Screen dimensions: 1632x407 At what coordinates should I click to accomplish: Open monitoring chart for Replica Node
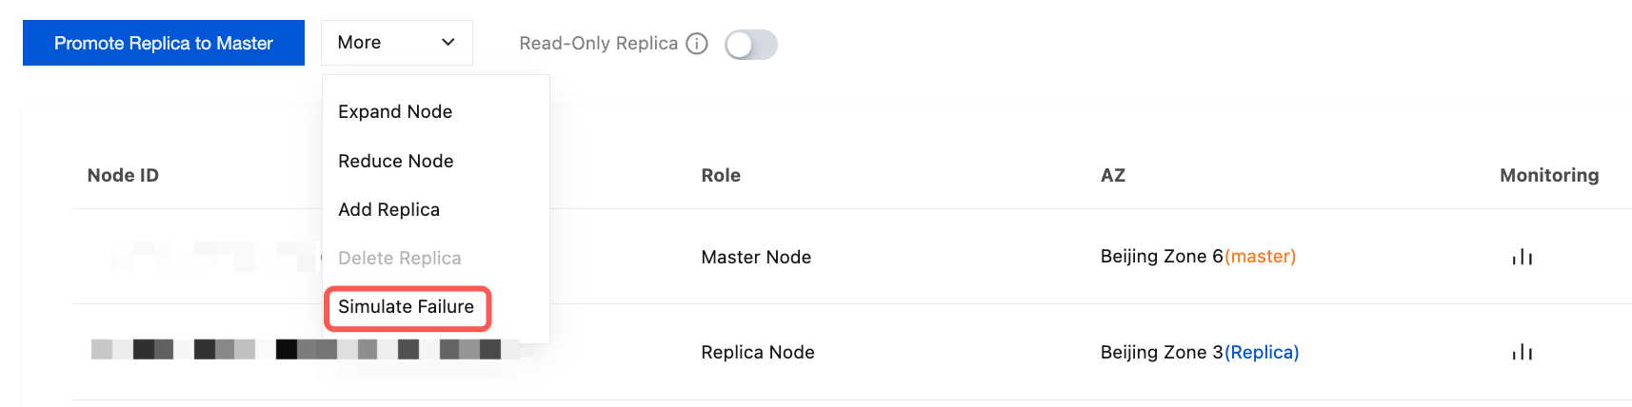tap(1522, 352)
